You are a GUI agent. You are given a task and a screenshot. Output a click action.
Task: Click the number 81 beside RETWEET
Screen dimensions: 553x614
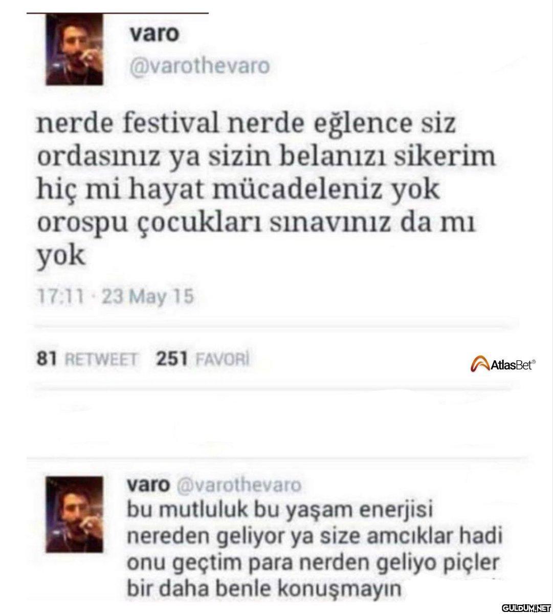[47, 360]
